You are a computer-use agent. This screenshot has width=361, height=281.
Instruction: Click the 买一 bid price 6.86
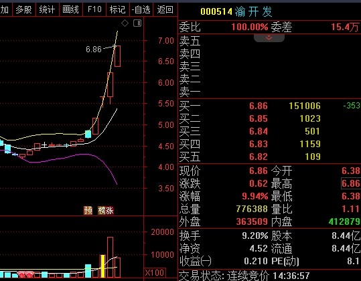click(259, 106)
